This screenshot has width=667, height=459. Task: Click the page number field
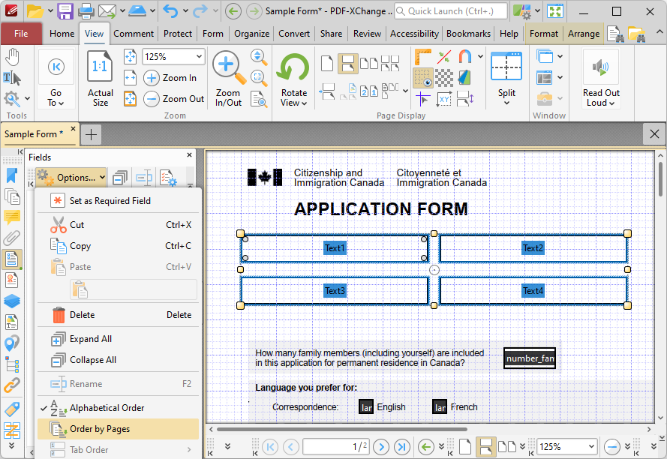click(335, 447)
